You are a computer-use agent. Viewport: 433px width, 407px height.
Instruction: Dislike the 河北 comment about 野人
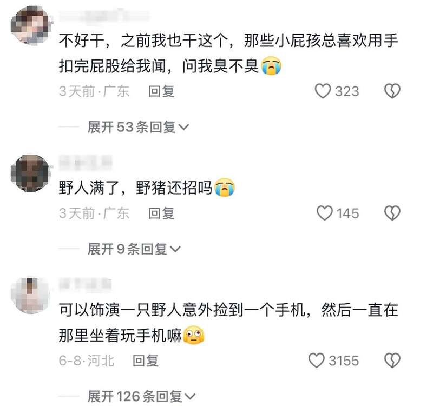click(392, 361)
